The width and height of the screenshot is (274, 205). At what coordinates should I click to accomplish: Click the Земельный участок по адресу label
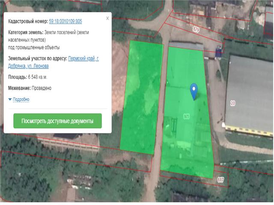[x=37, y=59]
